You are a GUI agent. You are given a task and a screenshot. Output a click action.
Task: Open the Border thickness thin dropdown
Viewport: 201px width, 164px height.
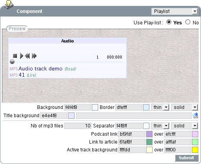(160, 107)
